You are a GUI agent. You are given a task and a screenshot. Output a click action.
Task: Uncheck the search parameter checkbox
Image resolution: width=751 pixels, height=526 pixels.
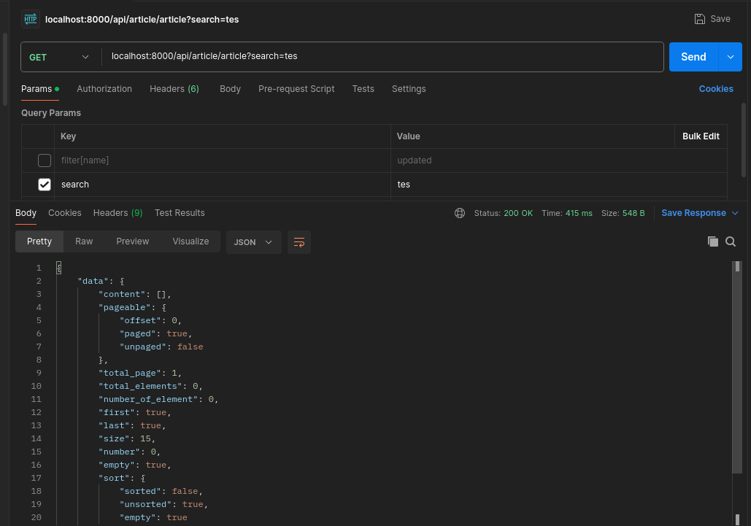45,185
